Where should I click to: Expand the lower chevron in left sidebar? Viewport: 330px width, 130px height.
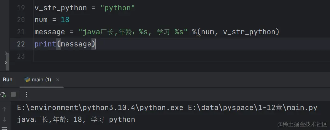pos(6,62)
